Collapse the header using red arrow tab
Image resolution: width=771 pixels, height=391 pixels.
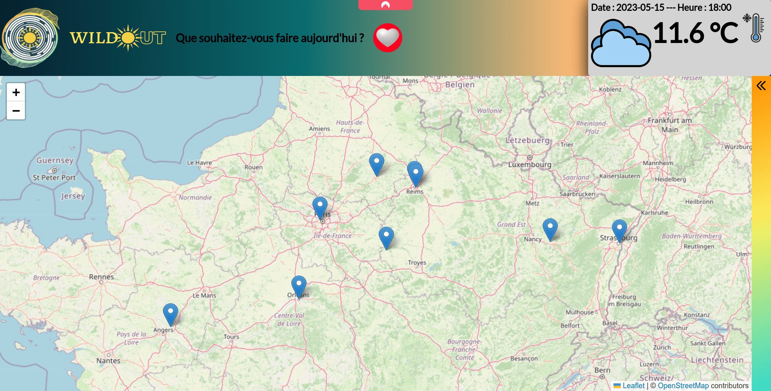pos(385,5)
